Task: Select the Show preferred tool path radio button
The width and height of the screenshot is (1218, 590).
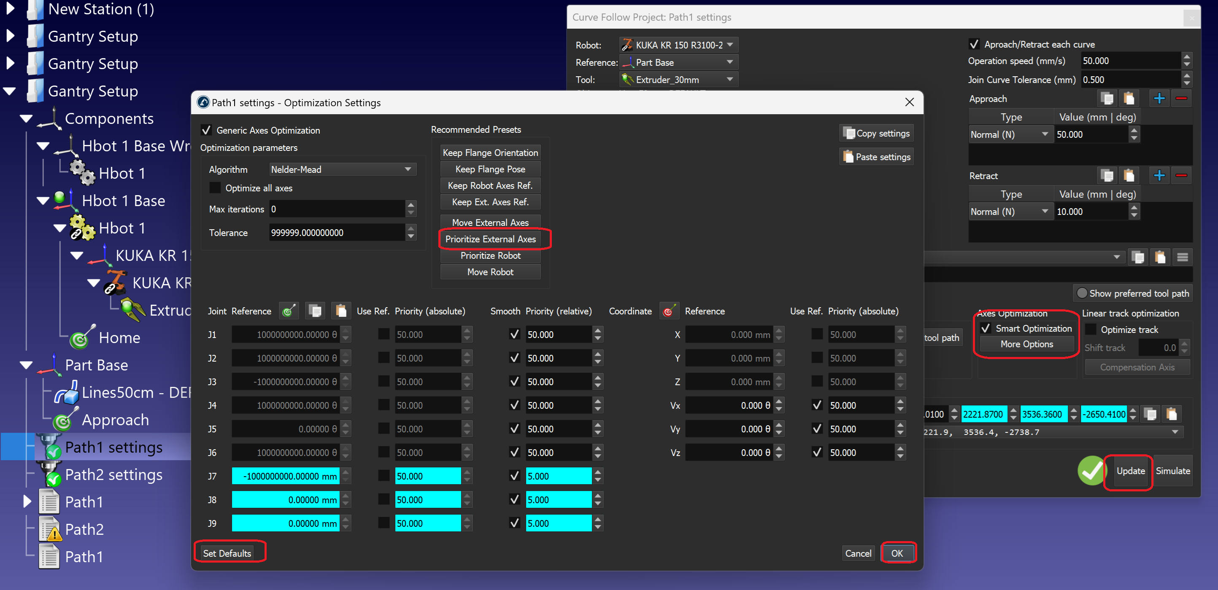Action: pos(1081,293)
